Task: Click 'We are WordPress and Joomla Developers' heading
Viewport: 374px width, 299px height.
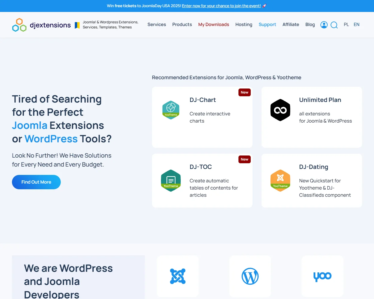Action: (68, 281)
